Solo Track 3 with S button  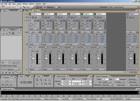(x=61, y=51)
